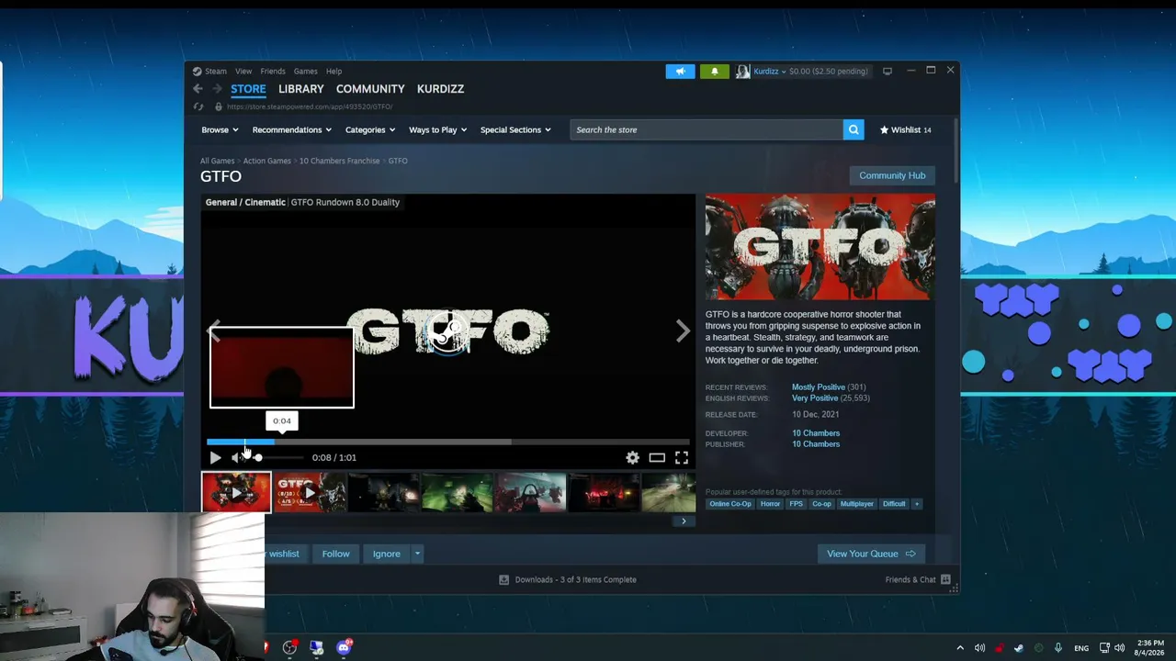Click View Your Queue button

(871, 554)
